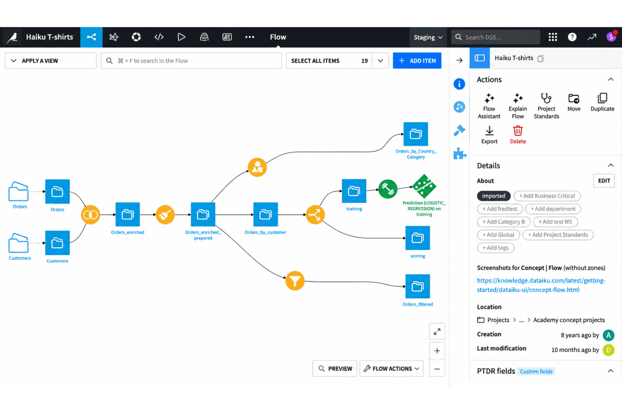Click Flow Assistant action

click(489, 106)
